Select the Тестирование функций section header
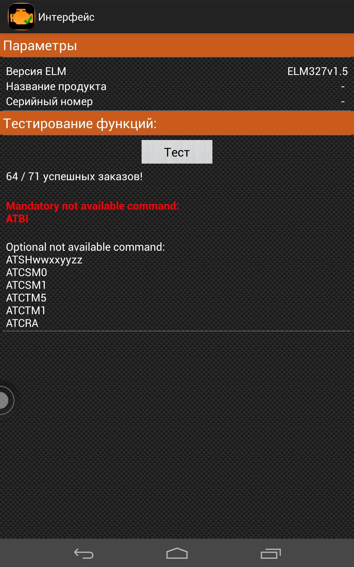354x567 pixels. [177, 123]
